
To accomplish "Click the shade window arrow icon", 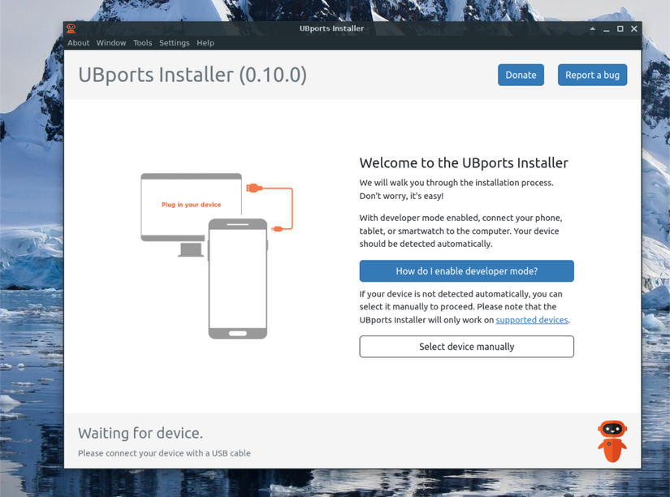I will point(592,28).
